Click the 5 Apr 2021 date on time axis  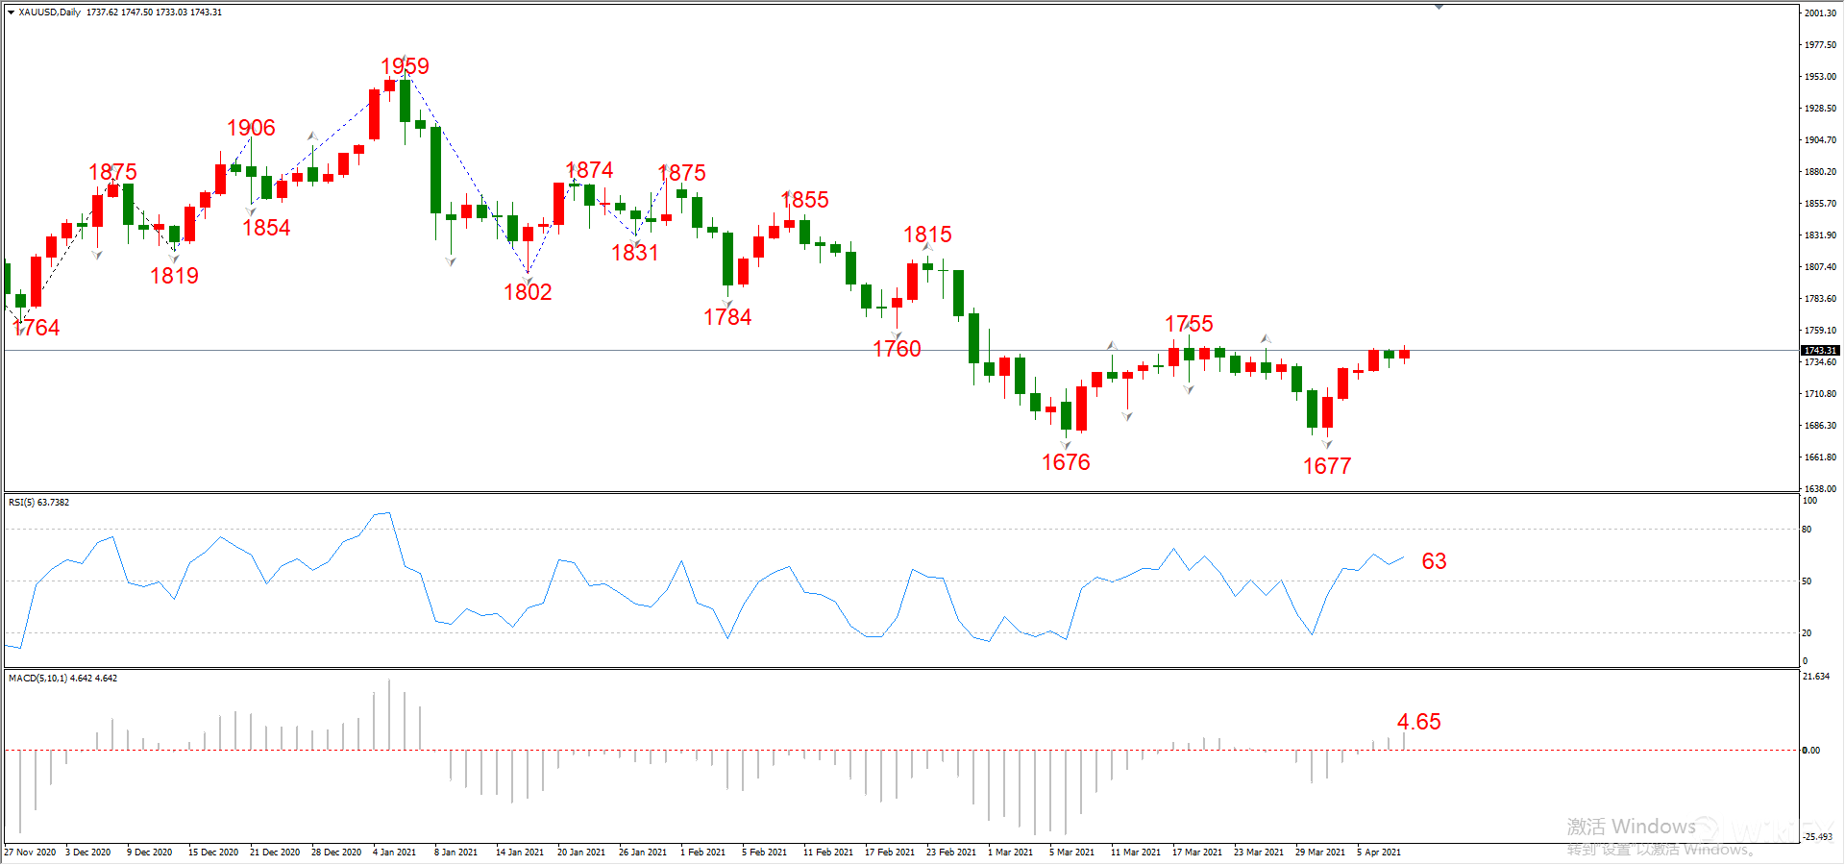point(1378,853)
